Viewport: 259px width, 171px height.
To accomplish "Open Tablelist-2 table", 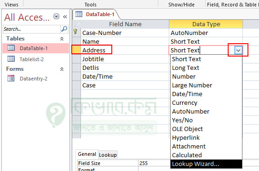I will click(x=32, y=59).
